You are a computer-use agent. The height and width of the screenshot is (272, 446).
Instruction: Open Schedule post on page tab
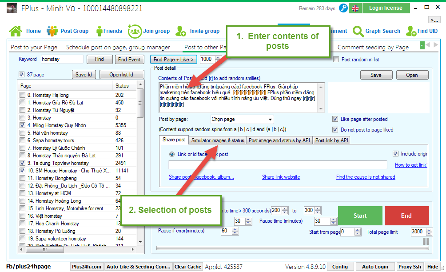point(118,47)
